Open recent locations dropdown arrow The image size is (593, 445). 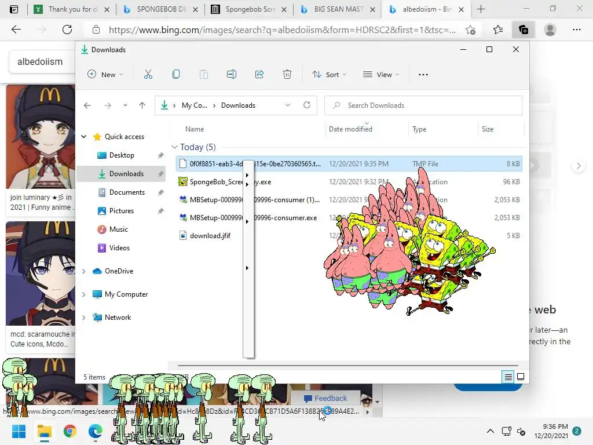click(125, 105)
